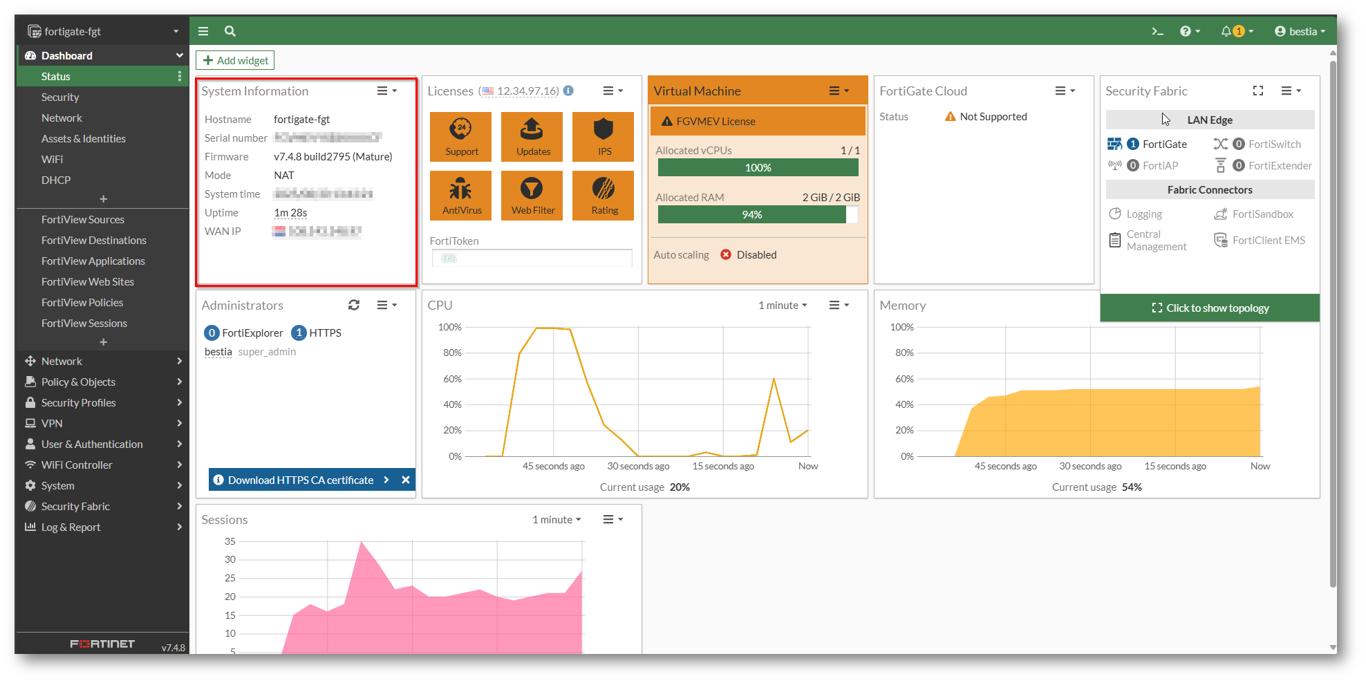Open Sessions widget time range dropdown
Screen dimensions: 1366x683
pos(556,519)
